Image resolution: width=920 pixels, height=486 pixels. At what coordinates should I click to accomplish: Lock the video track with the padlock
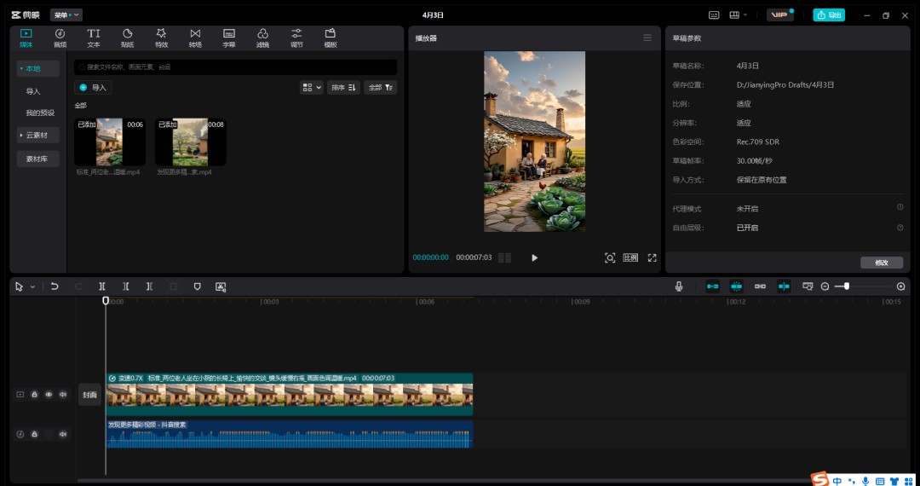point(34,395)
